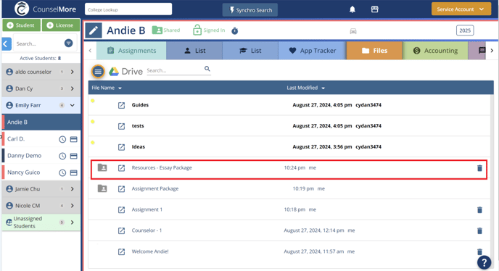Open the Assignment 1 file name

coord(147,209)
